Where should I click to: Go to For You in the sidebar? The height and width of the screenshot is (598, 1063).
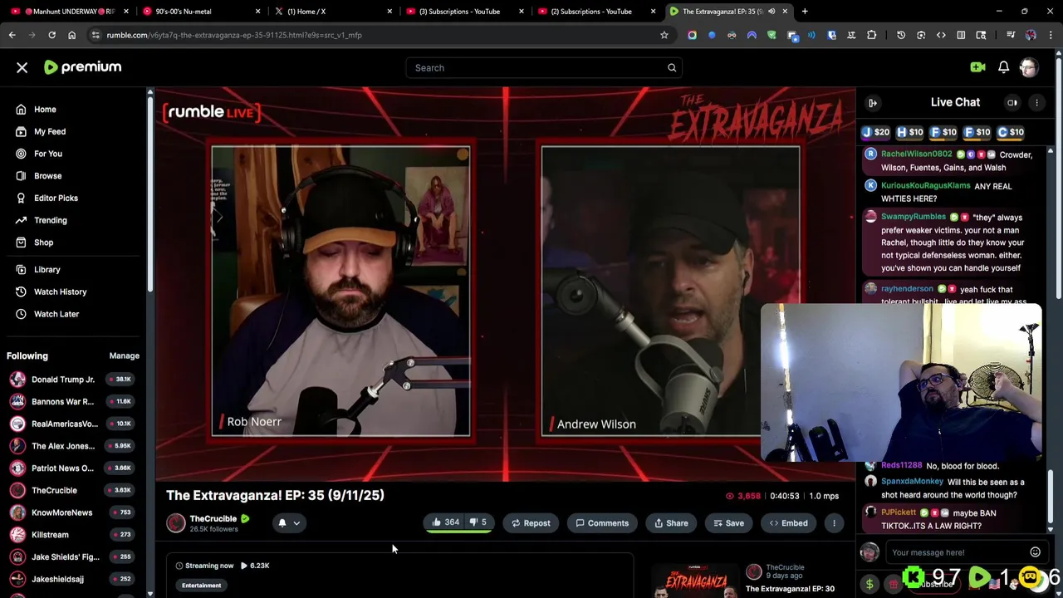[48, 154]
